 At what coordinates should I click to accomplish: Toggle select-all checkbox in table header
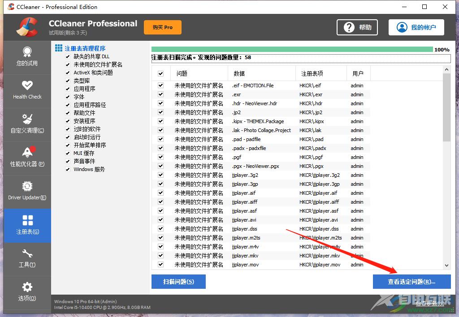pos(161,74)
